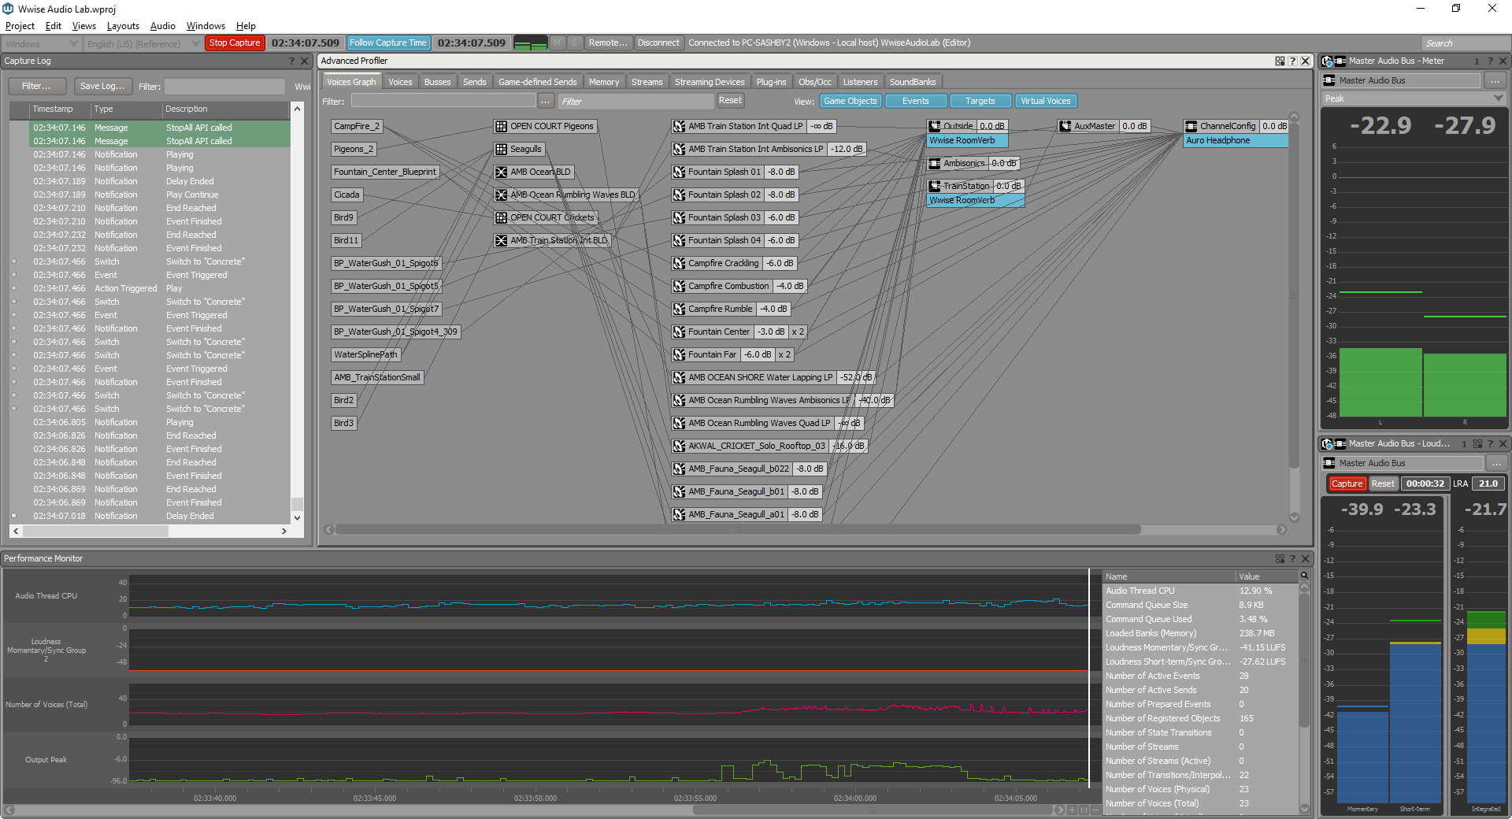Click the Reset button beside profiler filter
The image size is (1512, 819).
tap(730, 100)
